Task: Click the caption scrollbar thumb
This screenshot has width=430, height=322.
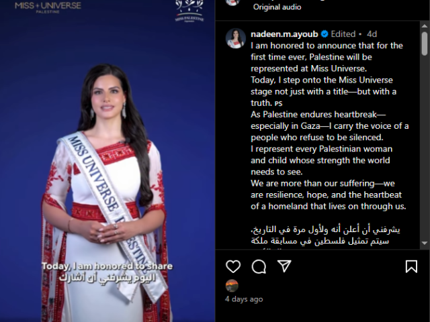Action: click(x=424, y=44)
